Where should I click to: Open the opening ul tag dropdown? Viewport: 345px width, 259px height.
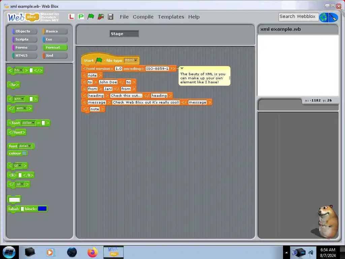pyautogui.click(x=18, y=166)
